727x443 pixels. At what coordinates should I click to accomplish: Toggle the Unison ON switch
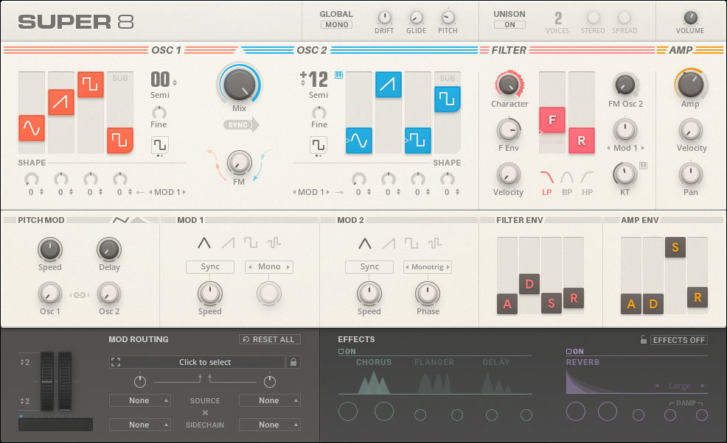509,24
